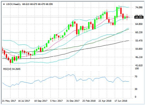Image resolution: width=146 pixels, height=105 pixels.
Task: Click the 16 Jul 2017 date label
Action: pos(24,101)
